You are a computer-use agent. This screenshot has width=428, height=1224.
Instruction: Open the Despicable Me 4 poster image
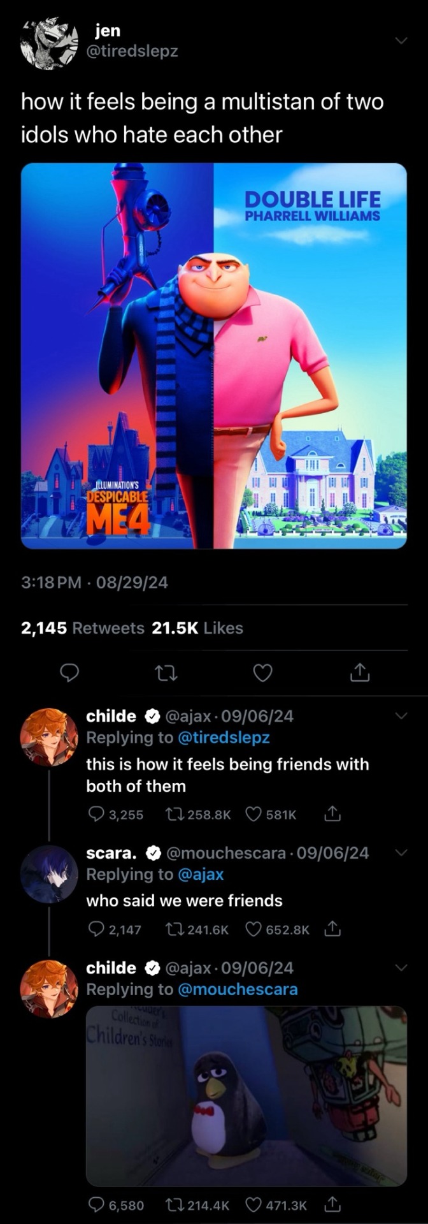point(214,356)
